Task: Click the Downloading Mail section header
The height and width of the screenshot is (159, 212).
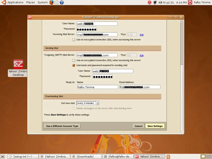Action: pyautogui.click(x=102, y=96)
